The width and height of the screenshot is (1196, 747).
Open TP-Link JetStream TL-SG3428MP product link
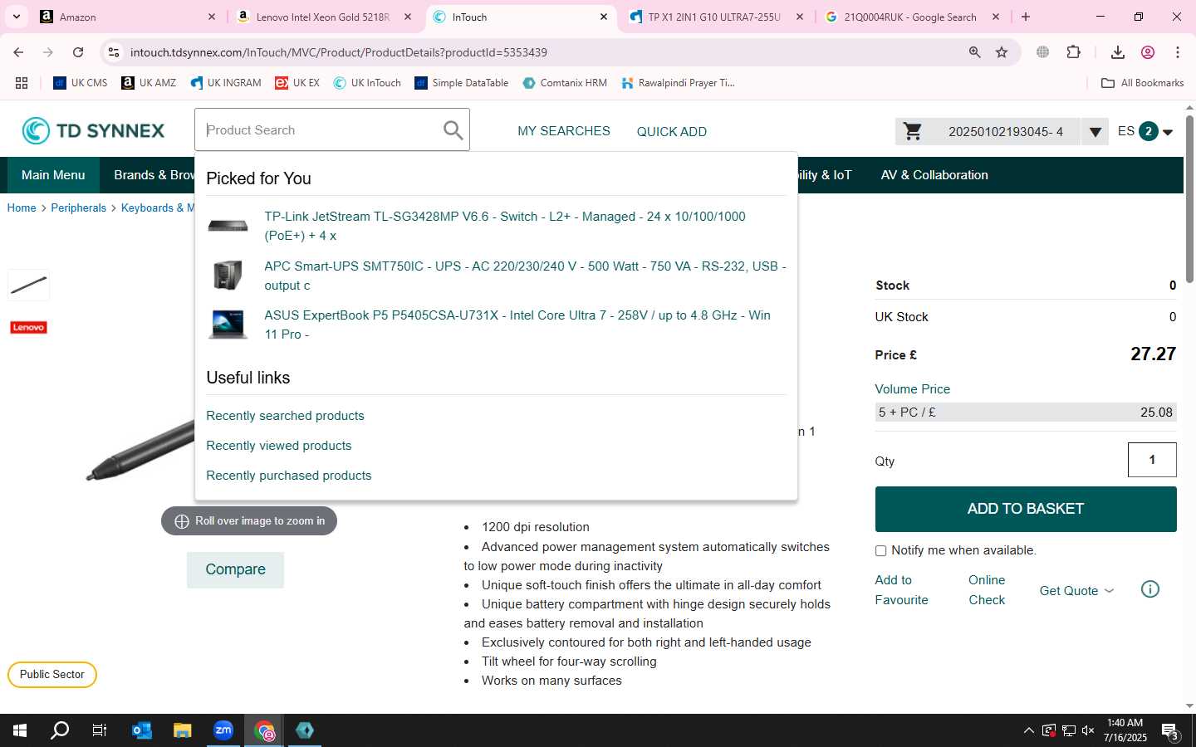tap(505, 226)
